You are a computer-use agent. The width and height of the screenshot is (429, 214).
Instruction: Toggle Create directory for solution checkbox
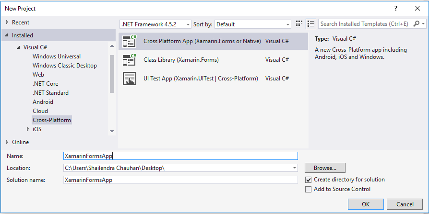coord(309,180)
